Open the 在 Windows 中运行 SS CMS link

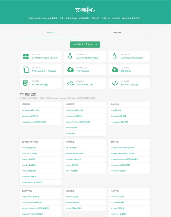coord(45,58)
